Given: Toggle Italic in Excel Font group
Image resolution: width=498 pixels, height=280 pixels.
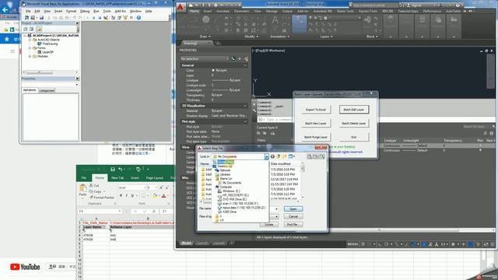Looking at the screenshot, I should [x=127, y=195].
